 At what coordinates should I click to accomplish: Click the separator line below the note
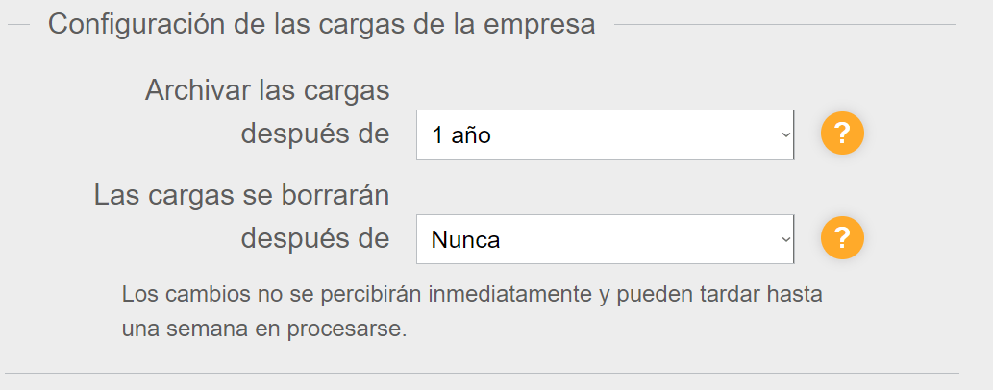482,373
